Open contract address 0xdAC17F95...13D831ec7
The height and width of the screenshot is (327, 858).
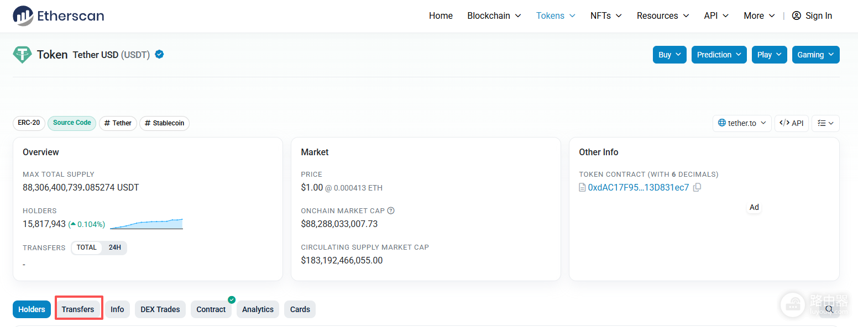coord(639,187)
